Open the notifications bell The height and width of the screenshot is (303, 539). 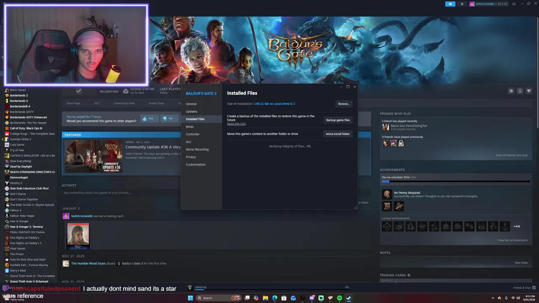coord(462,4)
